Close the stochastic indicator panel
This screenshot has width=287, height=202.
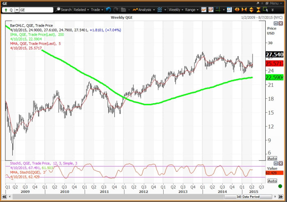[281, 163]
